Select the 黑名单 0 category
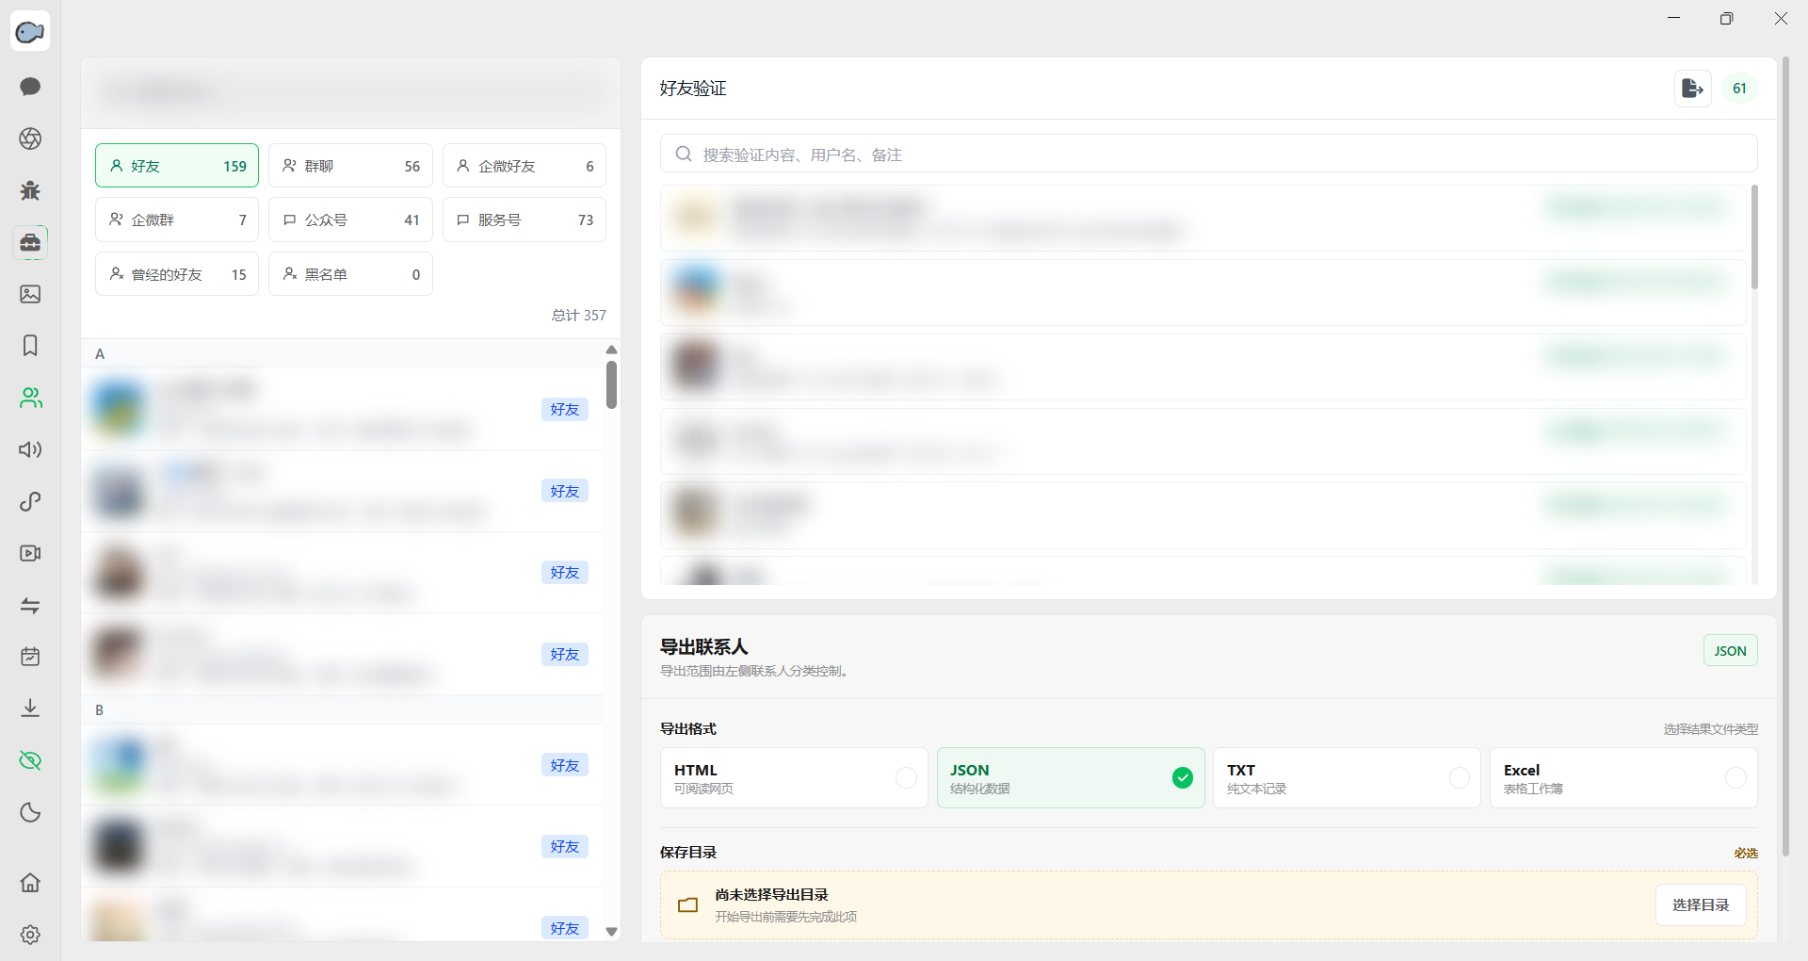Viewport: 1808px width, 961px height. [350, 274]
